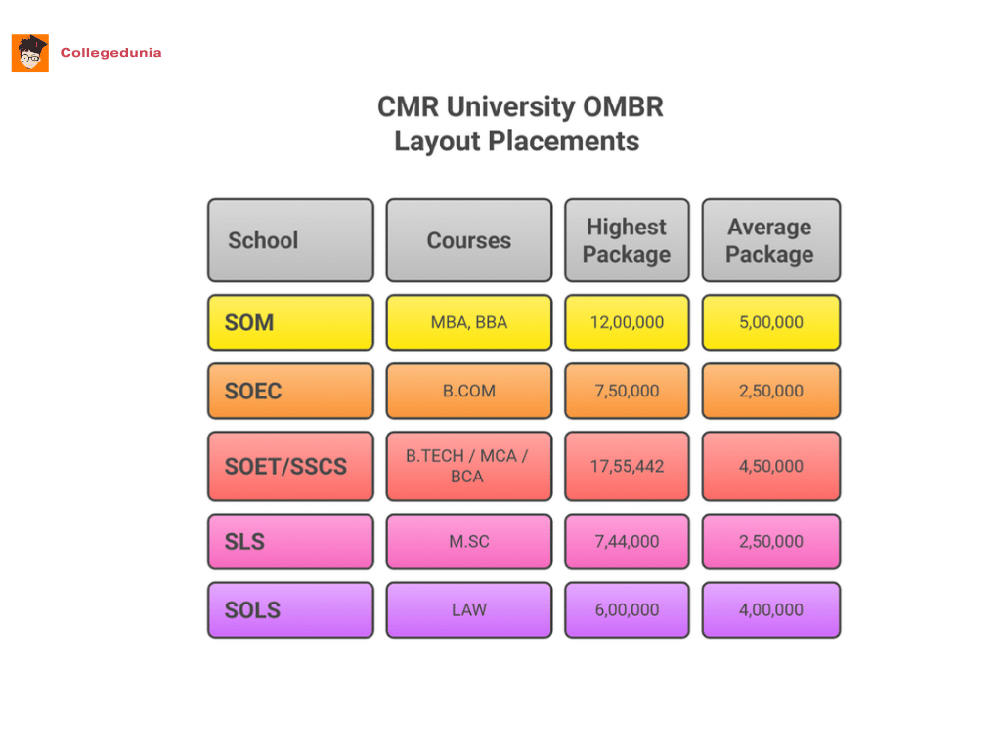This screenshot has width=1001, height=750.
Task: Click the SOLS school cell
Action: [x=289, y=609]
